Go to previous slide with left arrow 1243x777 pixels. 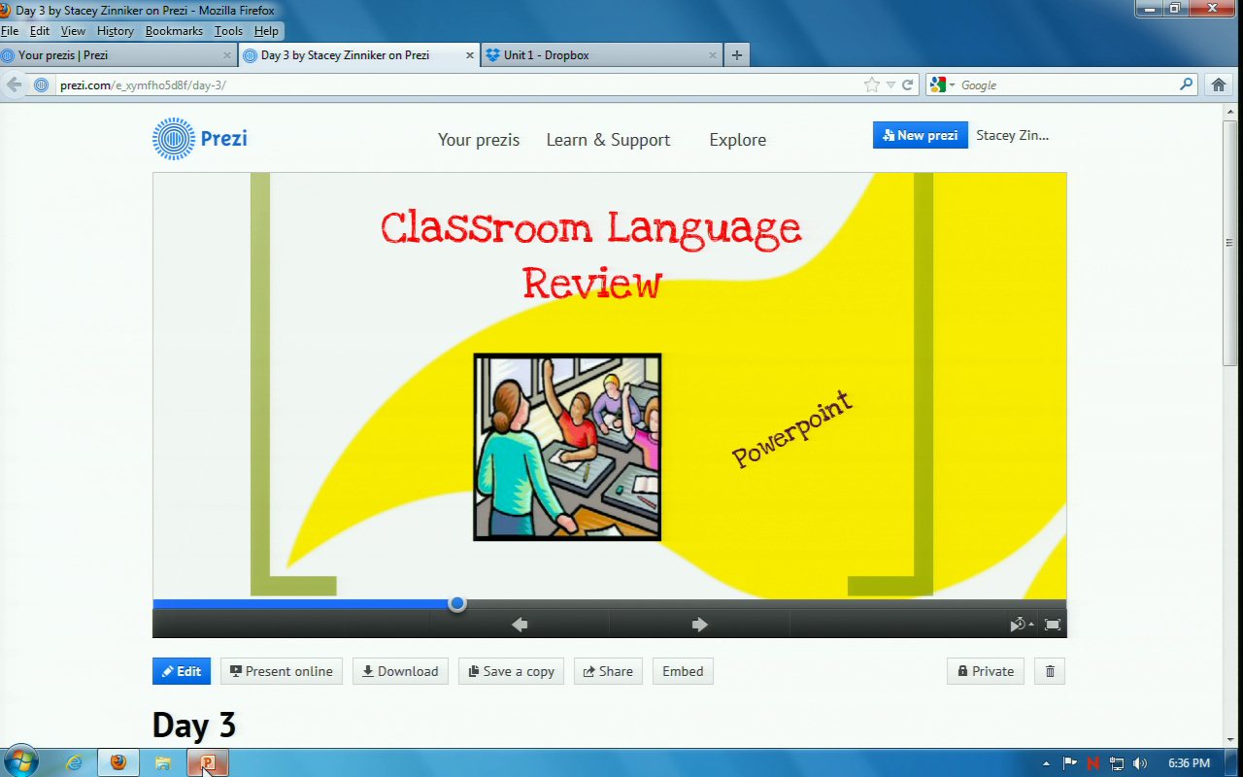pos(520,625)
